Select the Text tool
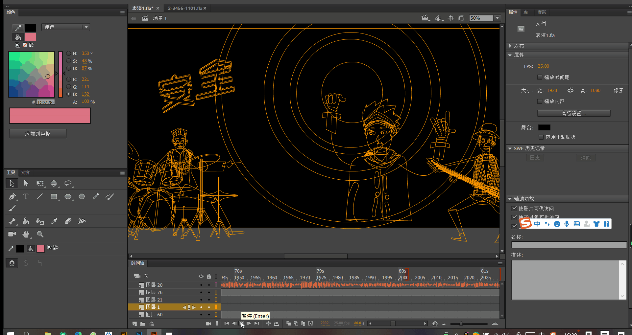This screenshot has width=632, height=335. [26, 196]
